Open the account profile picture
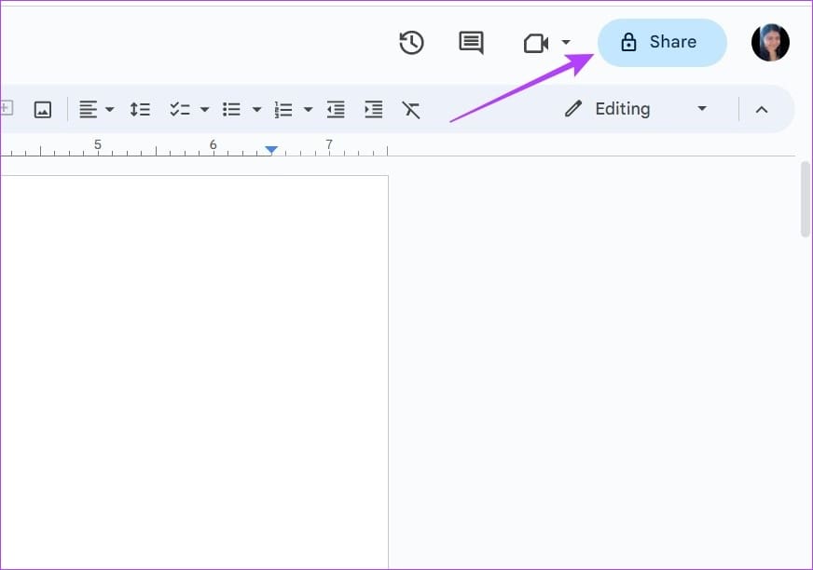The height and width of the screenshot is (570, 813). [770, 43]
